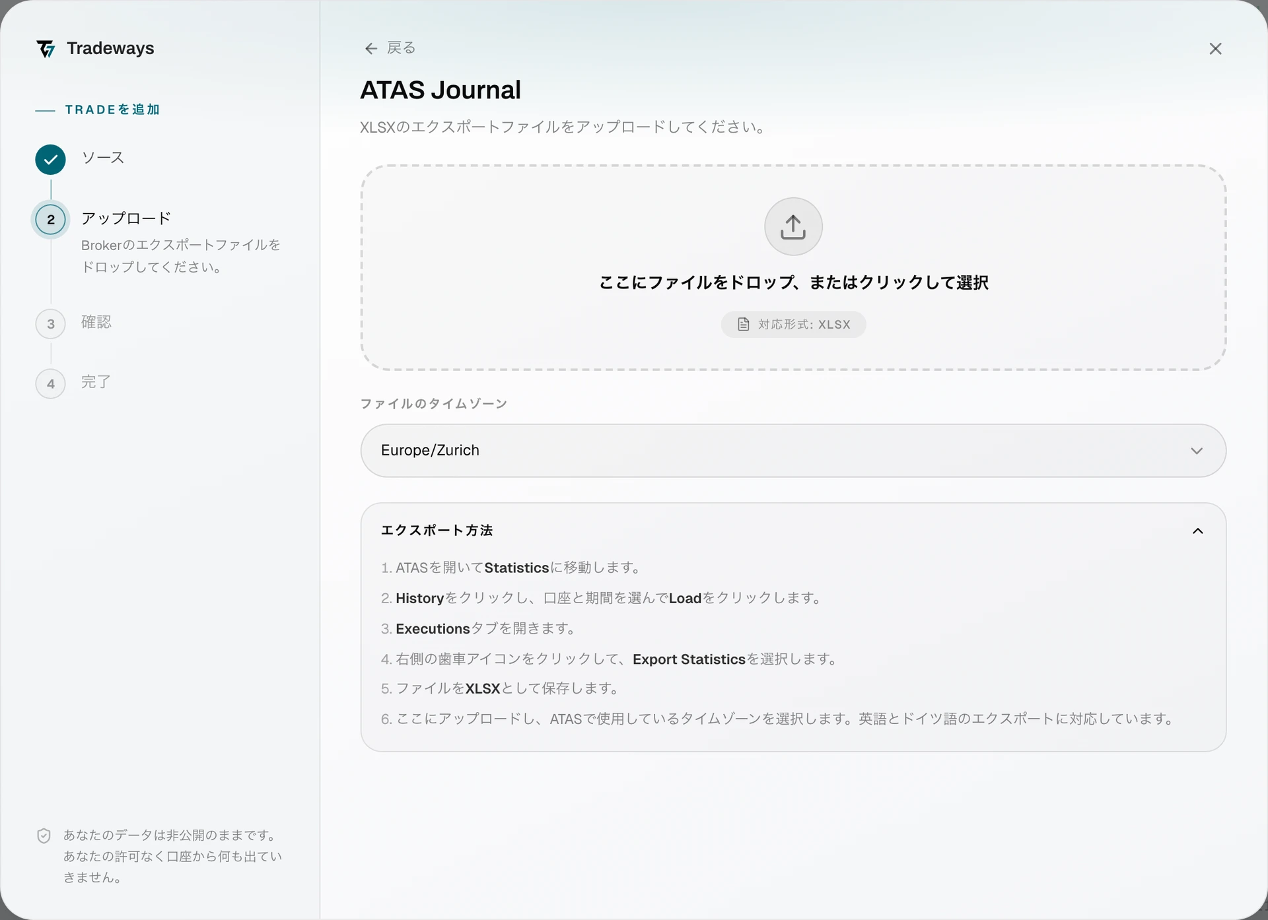Click the upload arrow icon in drop zone
This screenshot has height=920, width=1268.
(x=793, y=226)
